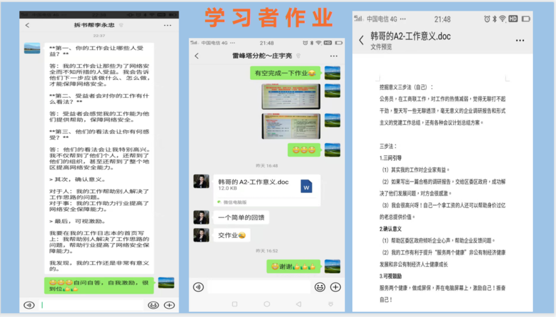556x317 pixels.
Task: Select the green 自问自答，自我激励 message bubble
Action: pyautogui.click(x=99, y=286)
